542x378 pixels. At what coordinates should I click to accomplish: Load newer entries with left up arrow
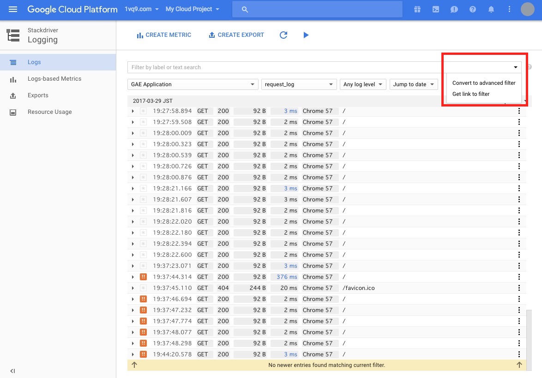point(134,365)
